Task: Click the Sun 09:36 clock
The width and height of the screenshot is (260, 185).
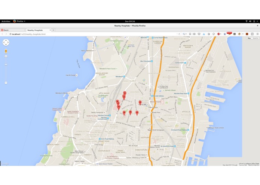Action: [x=130, y=21]
